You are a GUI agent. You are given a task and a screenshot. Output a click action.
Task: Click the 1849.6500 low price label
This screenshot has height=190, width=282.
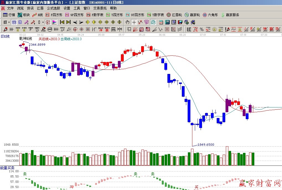pos(206,145)
